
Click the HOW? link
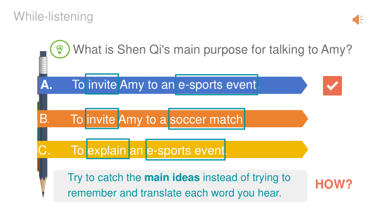[333, 184]
